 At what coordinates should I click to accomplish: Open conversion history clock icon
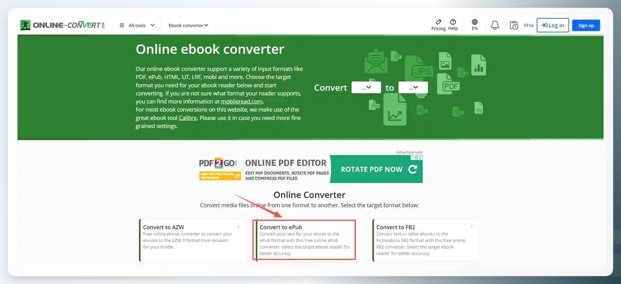point(514,25)
